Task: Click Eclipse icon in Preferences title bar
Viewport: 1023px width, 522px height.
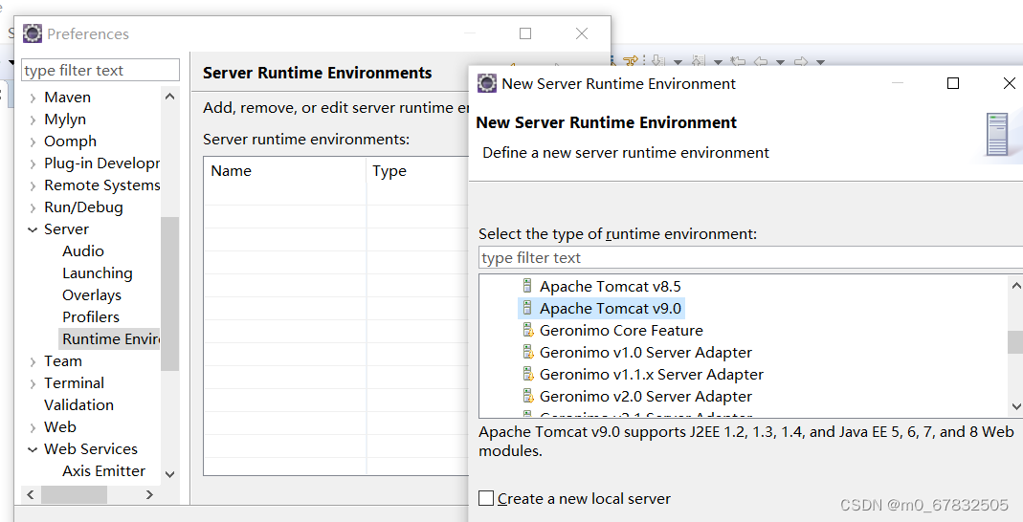Action: (32, 33)
